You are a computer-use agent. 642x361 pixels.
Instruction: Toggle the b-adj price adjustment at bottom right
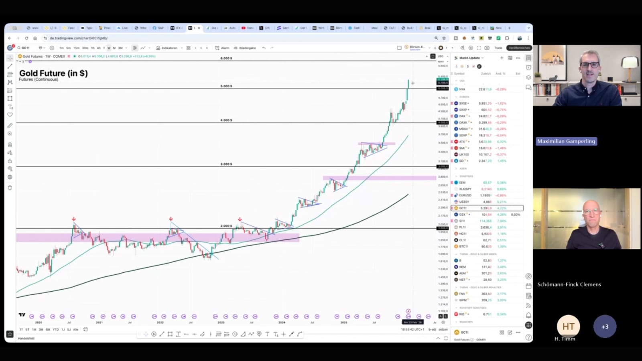pyautogui.click(x=433, y=329)
